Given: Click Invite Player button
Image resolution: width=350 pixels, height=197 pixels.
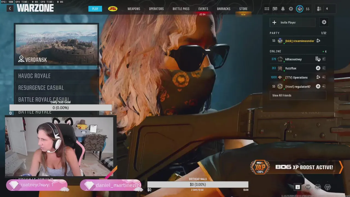Looking at the screenshot, I should [293, 22].
